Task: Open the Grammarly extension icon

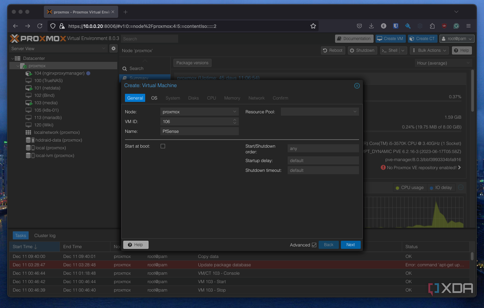Action: 456,26
